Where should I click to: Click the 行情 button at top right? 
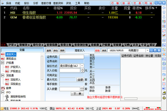coord(115,3)
